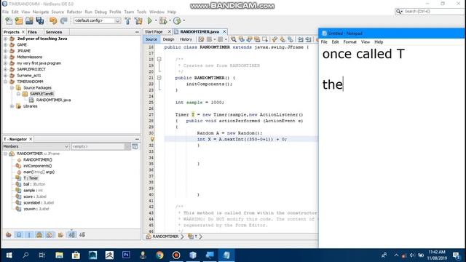Collapse the Source Packages node
Viewport: 466px width, 262px height.
(x=12, y=87)
